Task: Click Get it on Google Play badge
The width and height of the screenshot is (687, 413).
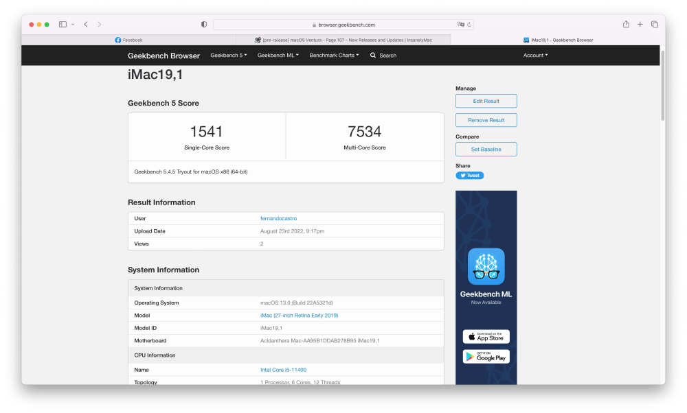Action: click(486, 357)
